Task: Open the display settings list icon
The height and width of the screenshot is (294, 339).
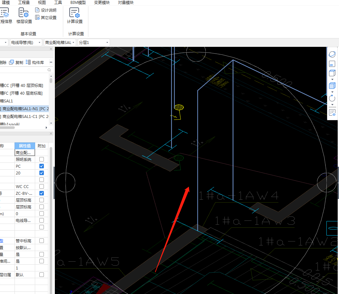Action: click(332, 112)
